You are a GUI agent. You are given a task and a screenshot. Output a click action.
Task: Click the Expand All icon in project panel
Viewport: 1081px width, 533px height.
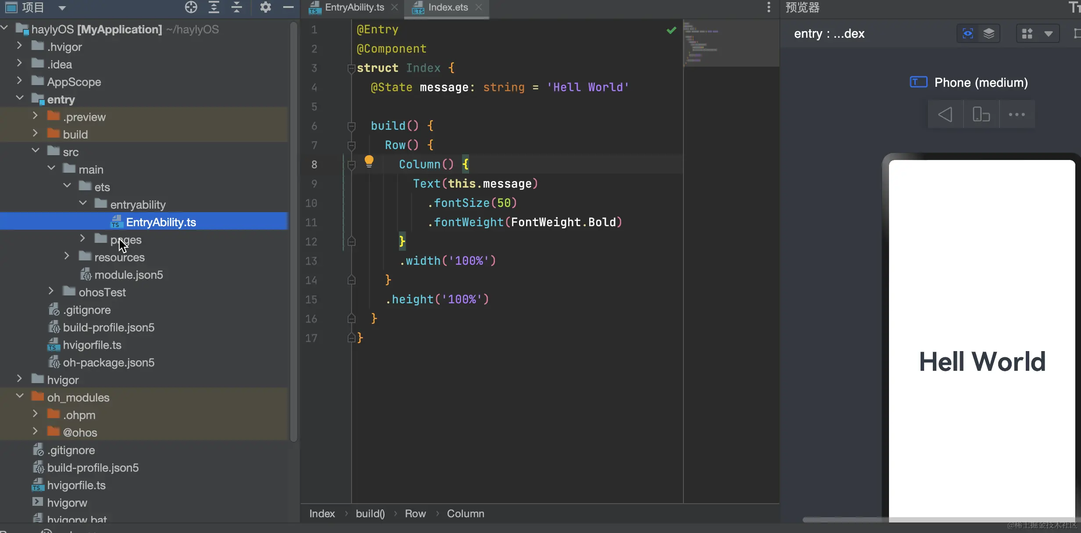point(214,7)
